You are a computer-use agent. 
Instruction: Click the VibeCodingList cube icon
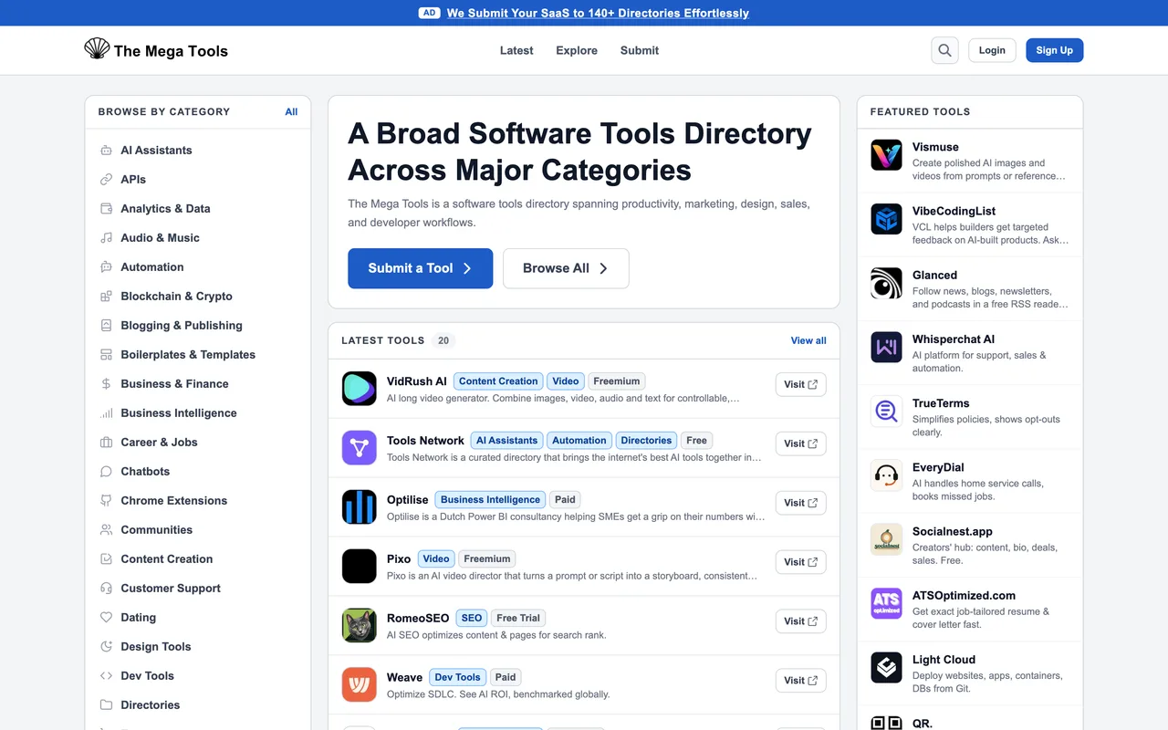pyautogui.click(x=886, y=219)
